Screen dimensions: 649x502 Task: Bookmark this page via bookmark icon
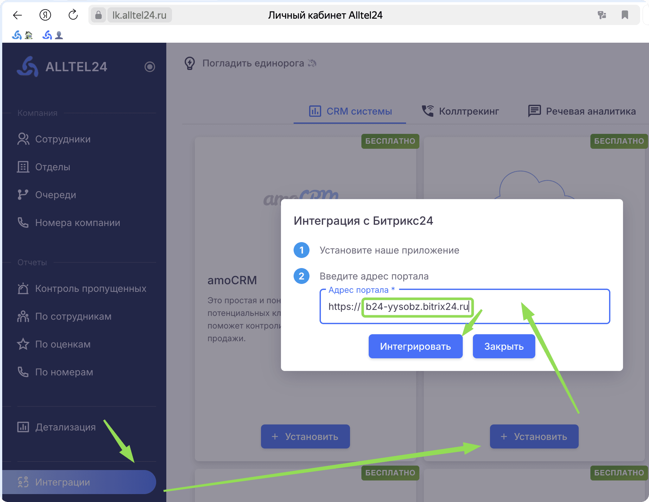625,15
